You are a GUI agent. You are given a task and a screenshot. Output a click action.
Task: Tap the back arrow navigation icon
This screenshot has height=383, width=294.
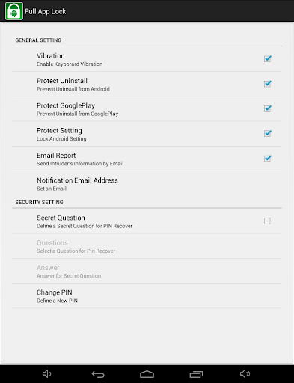[98, 374]
